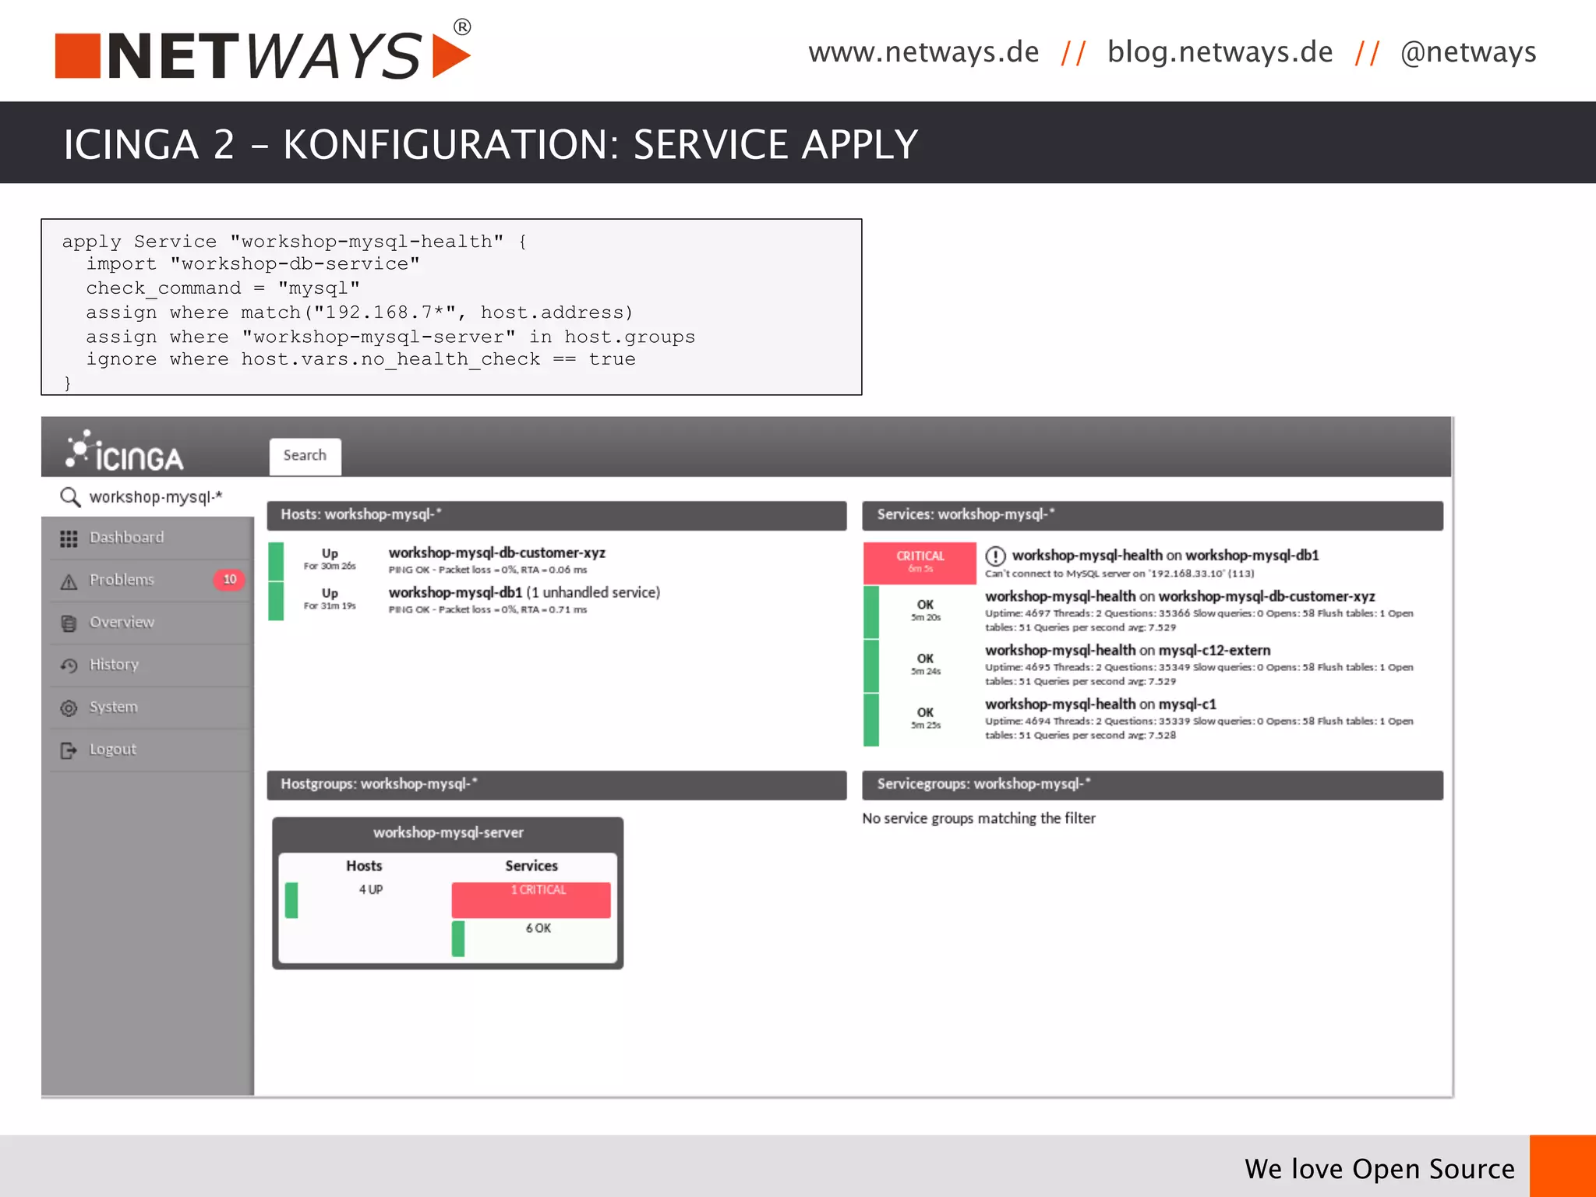Click the History clock icon
Screen dimensions: 1596x1197
pos(69,666)
